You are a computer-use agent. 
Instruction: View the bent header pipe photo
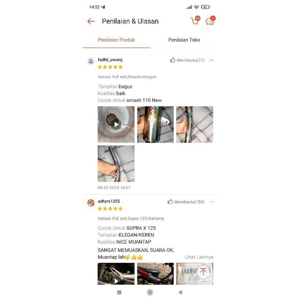pyautogui.click(x=116, y=163)
